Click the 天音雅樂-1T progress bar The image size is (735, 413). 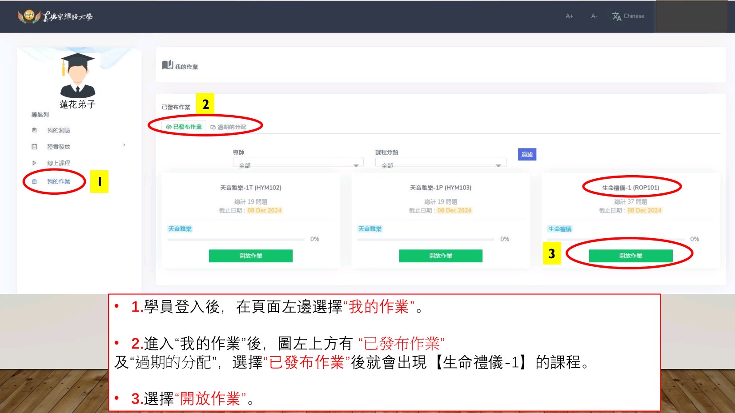[236, 239]
